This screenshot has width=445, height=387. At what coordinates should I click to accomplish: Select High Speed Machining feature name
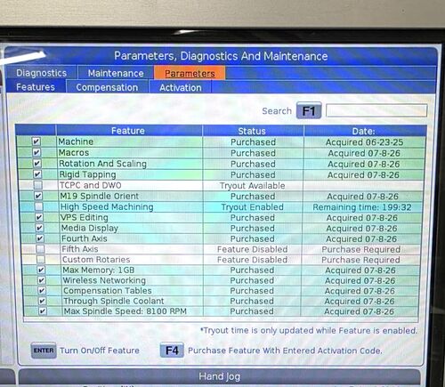107,207
